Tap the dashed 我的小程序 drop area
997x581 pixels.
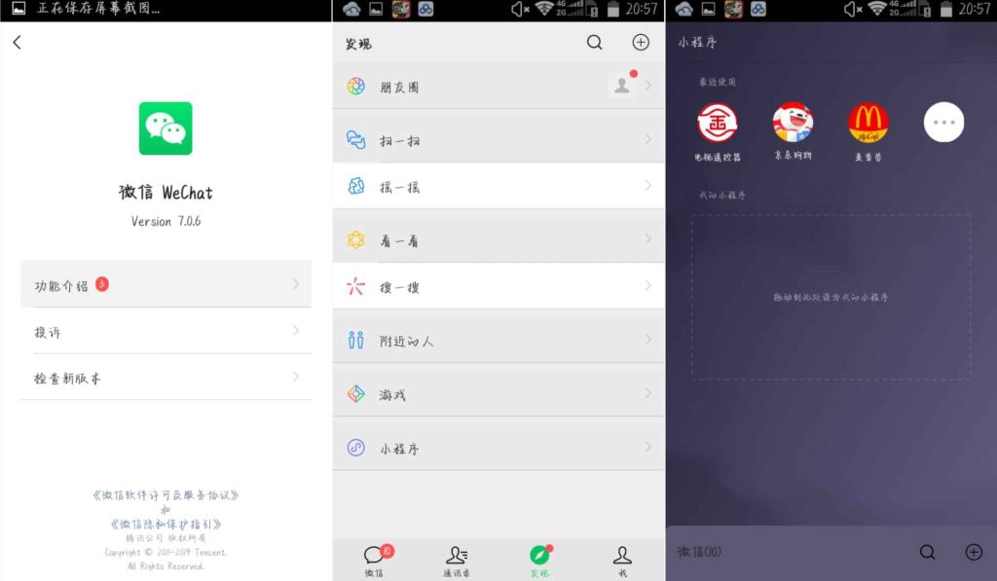(x=831, y=297)
